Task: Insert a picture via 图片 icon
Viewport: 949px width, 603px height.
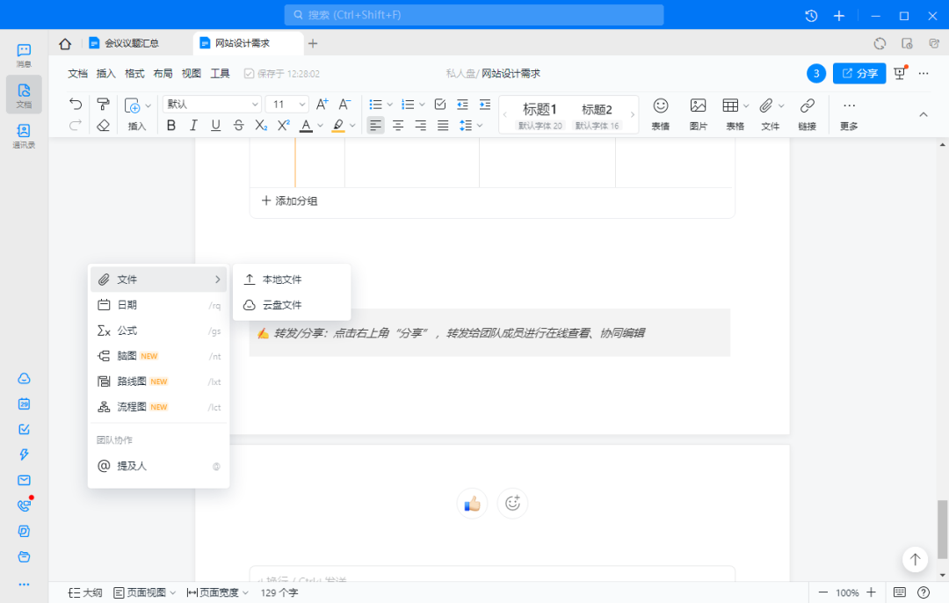Action: point(698,113)
